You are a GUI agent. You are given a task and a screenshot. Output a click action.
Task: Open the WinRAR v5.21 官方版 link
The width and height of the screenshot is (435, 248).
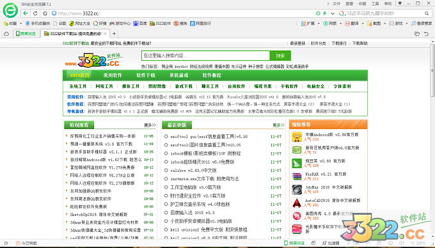(x=326, y=174)
